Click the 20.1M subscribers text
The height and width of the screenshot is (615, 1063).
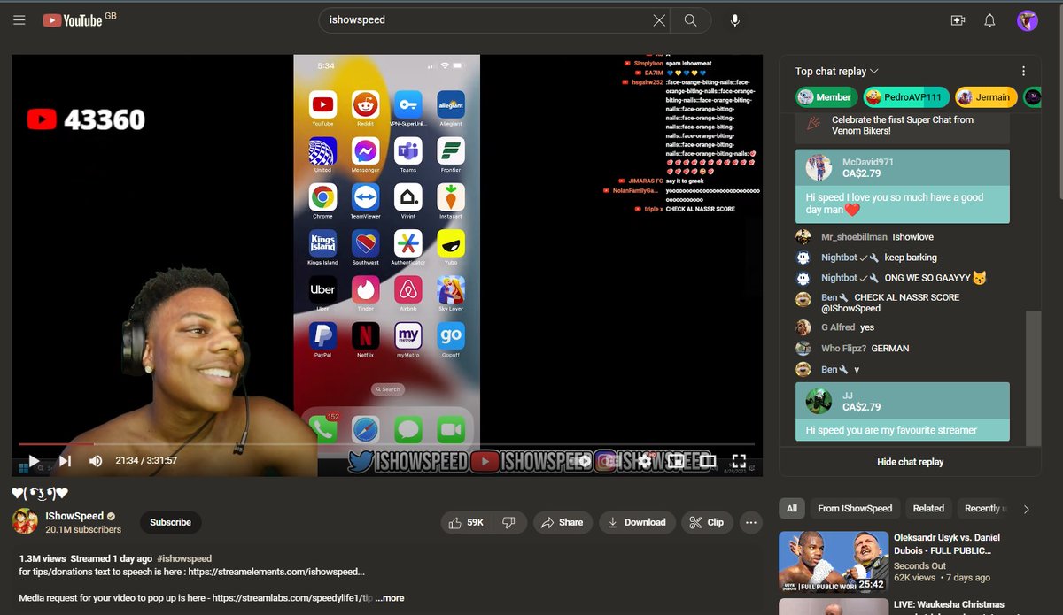[83, 529]
